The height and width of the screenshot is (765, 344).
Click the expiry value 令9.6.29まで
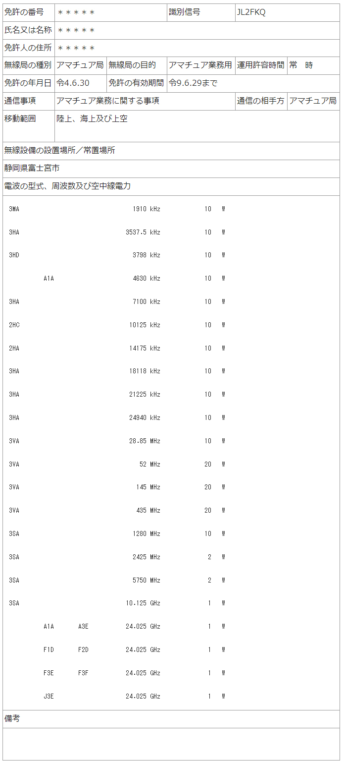193,83
